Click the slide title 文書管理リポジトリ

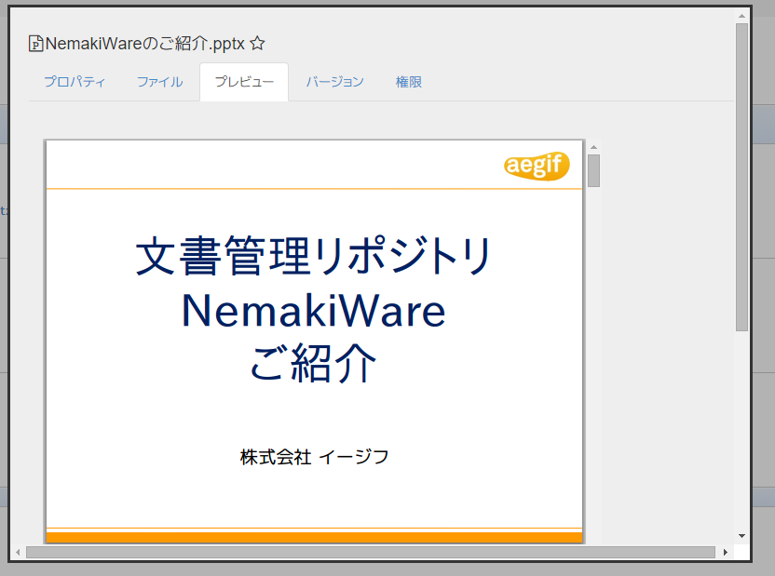coord(314,255)
